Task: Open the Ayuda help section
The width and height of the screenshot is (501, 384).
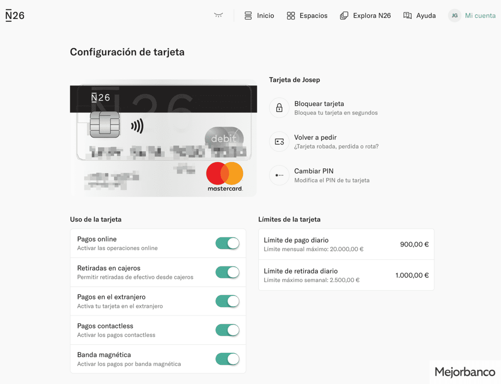Action: click(x=420, y=16)
